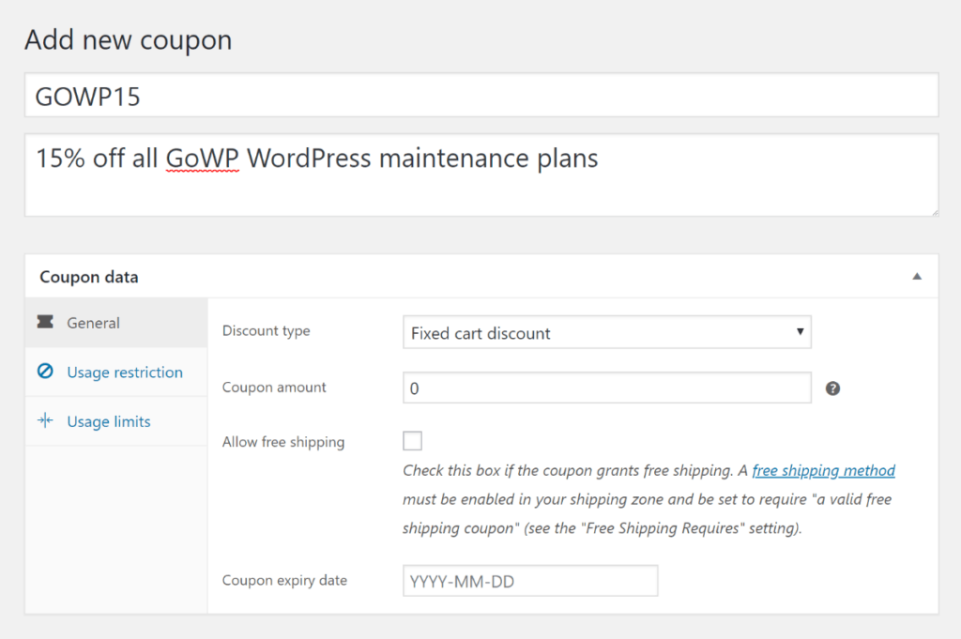The width and height of the screenshot is (961, 639).
Task: Click the coupon description text area
Action: 481,175
